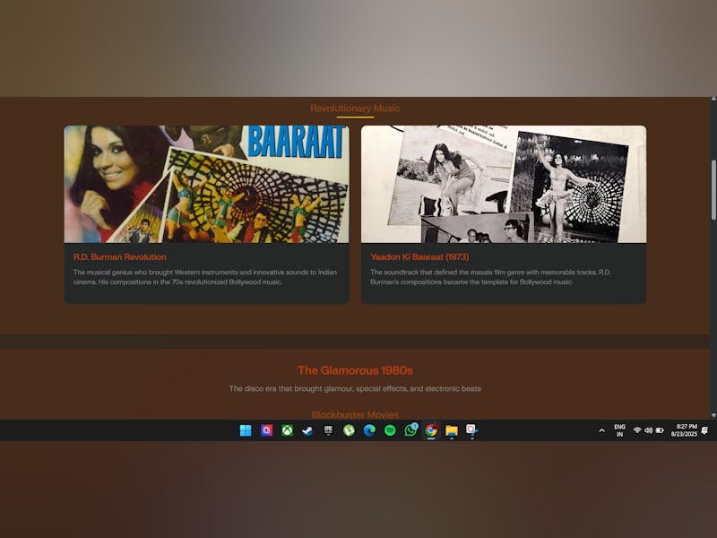Open the clock showing 8:27 PM
Image resolution: width=717 pixels, height=538 pixels.
pos(684,430)
